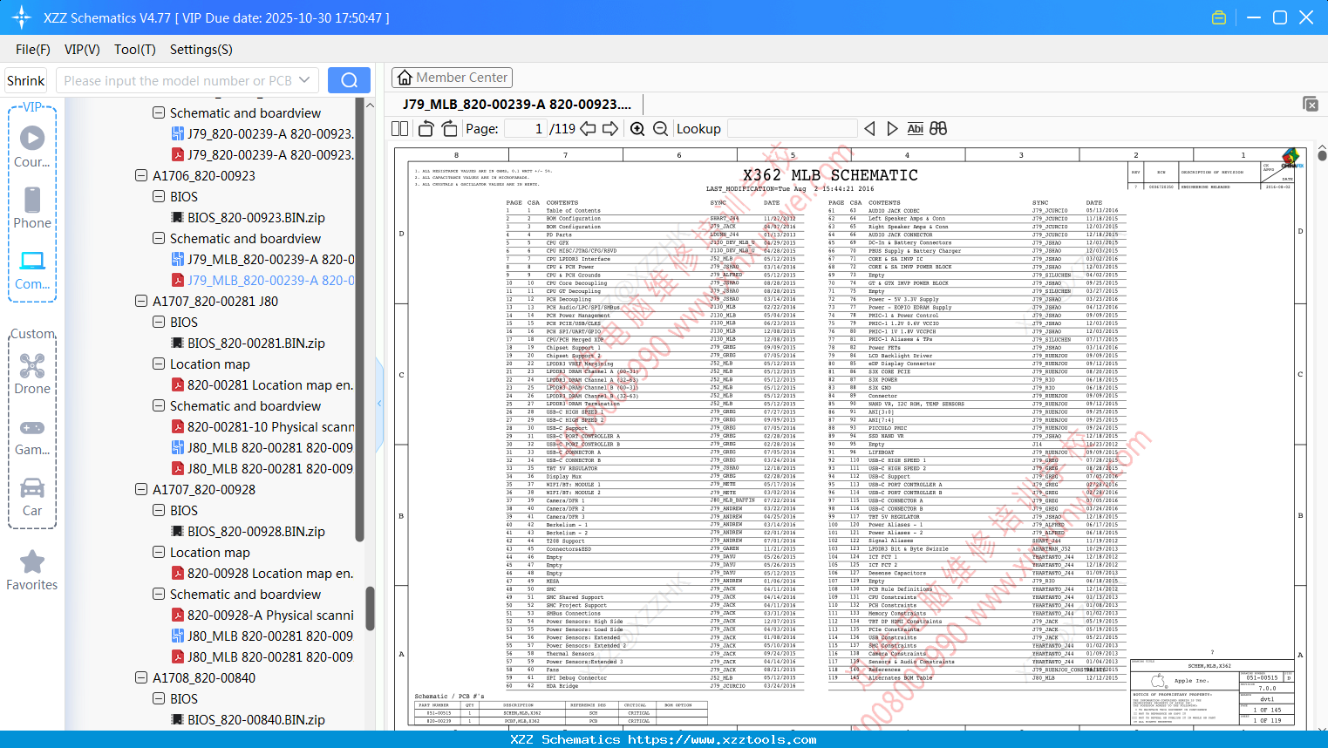Open the J79_820-00239-A boardview file with blue icon
Screen dimensions: 1328x748
[x=262, y=133]
